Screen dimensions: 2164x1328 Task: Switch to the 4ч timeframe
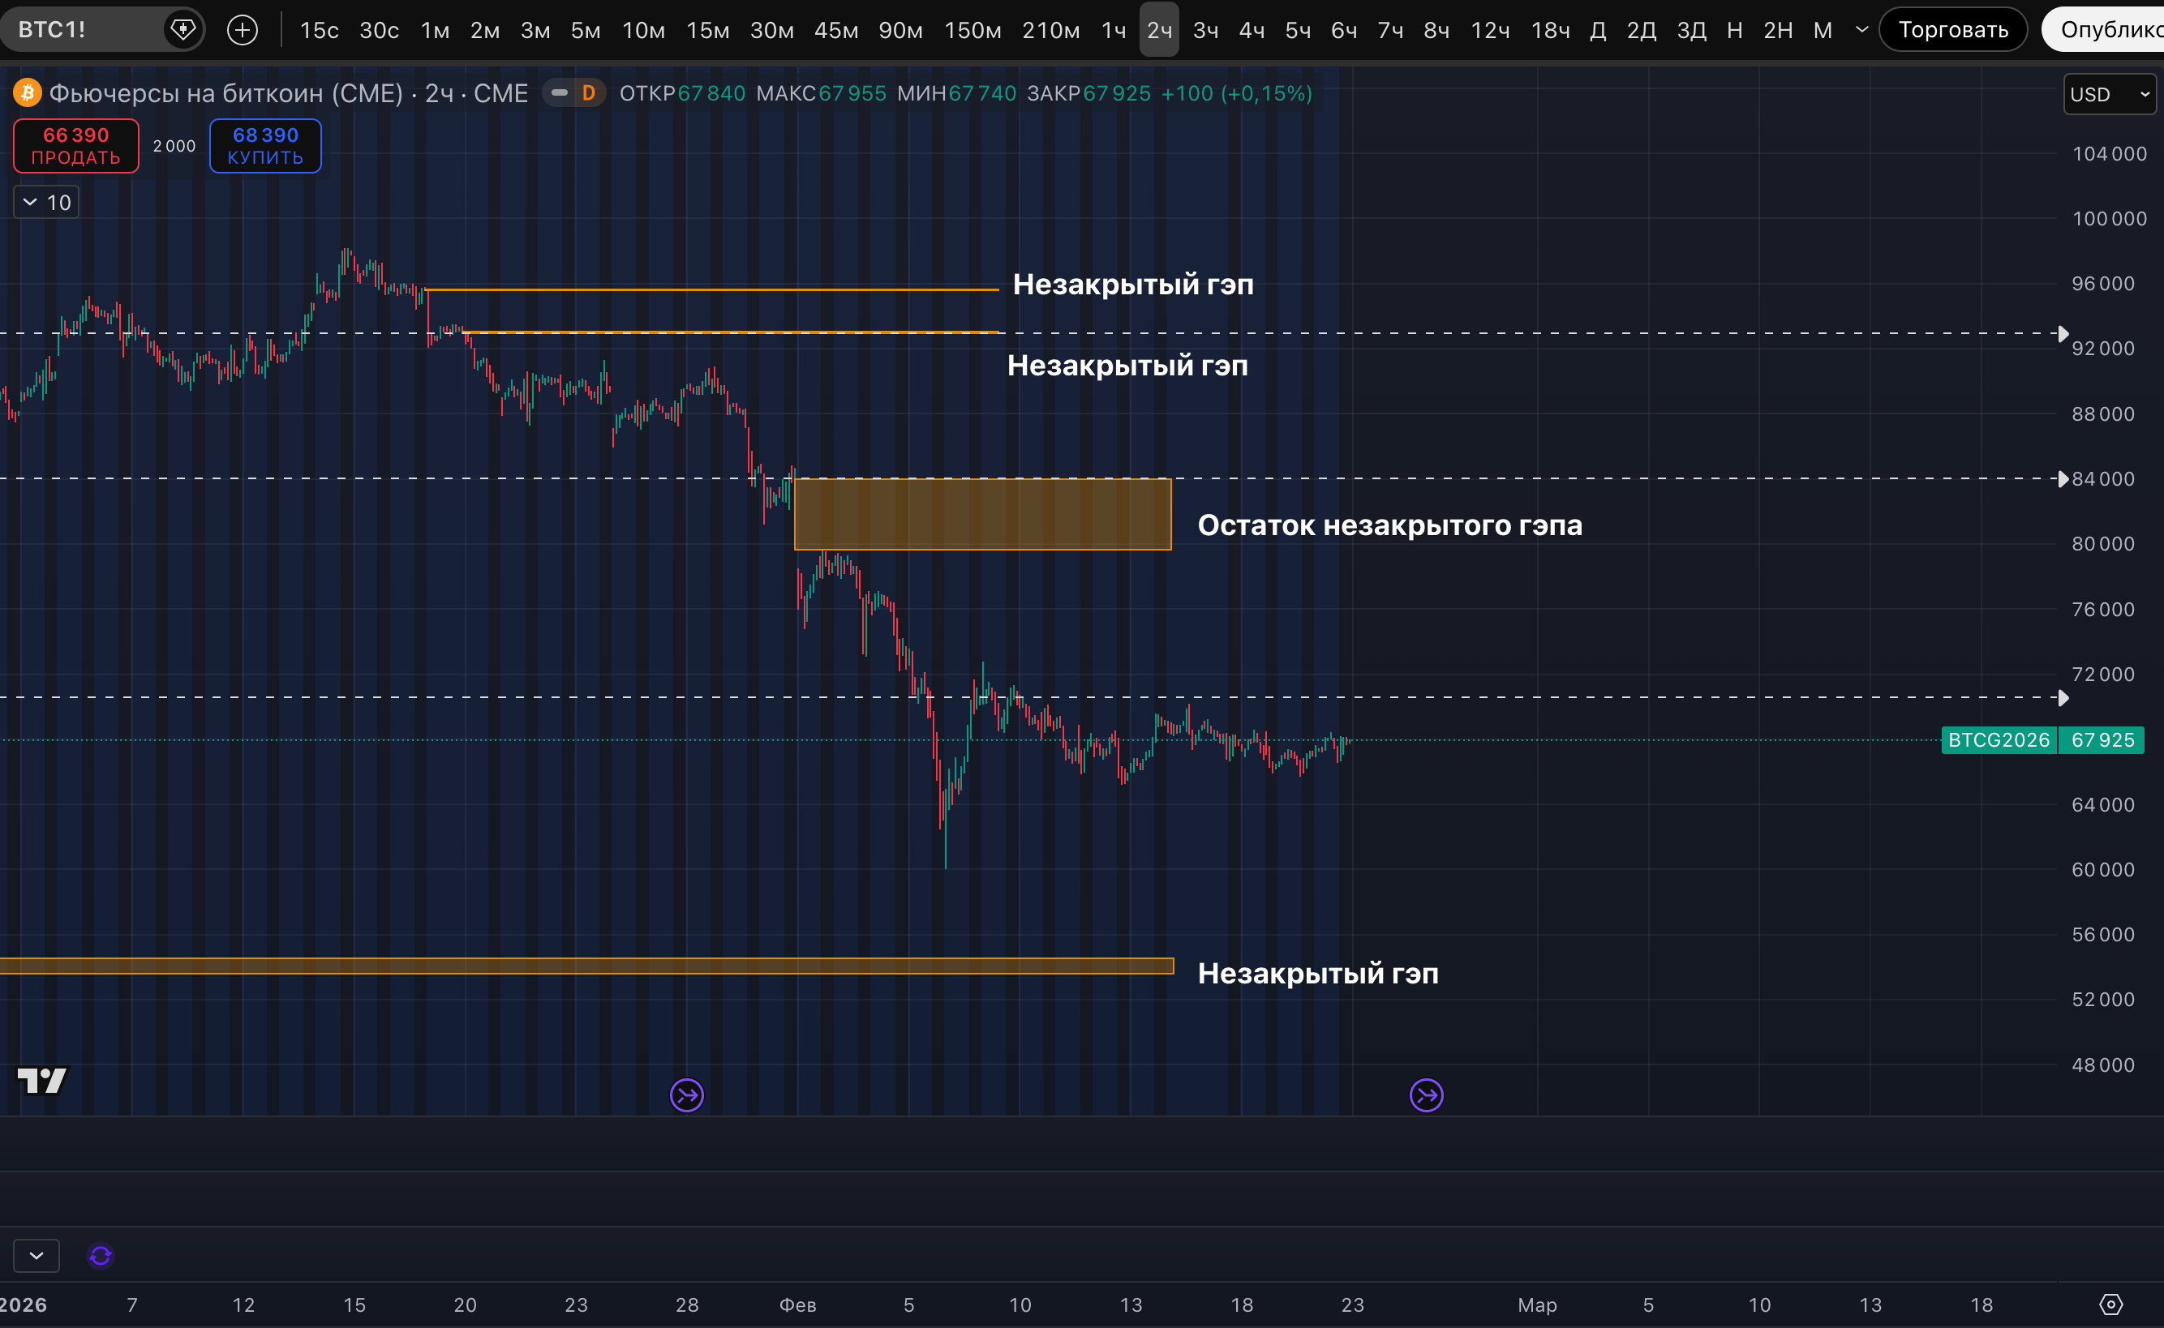(x=1252, y=30)
